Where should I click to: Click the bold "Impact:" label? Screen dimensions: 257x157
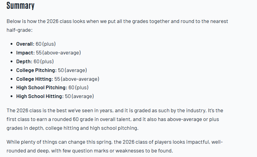(x=25, y=53)
